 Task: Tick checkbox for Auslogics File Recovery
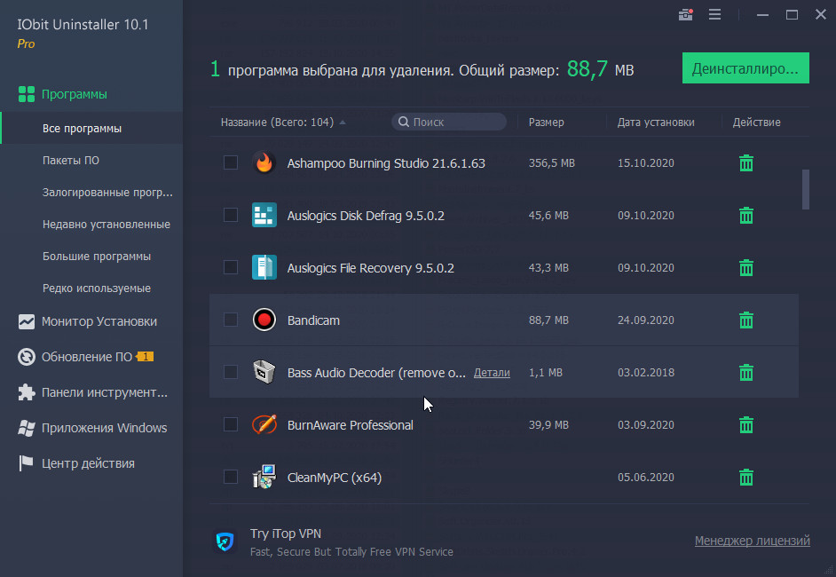point(231,267)
